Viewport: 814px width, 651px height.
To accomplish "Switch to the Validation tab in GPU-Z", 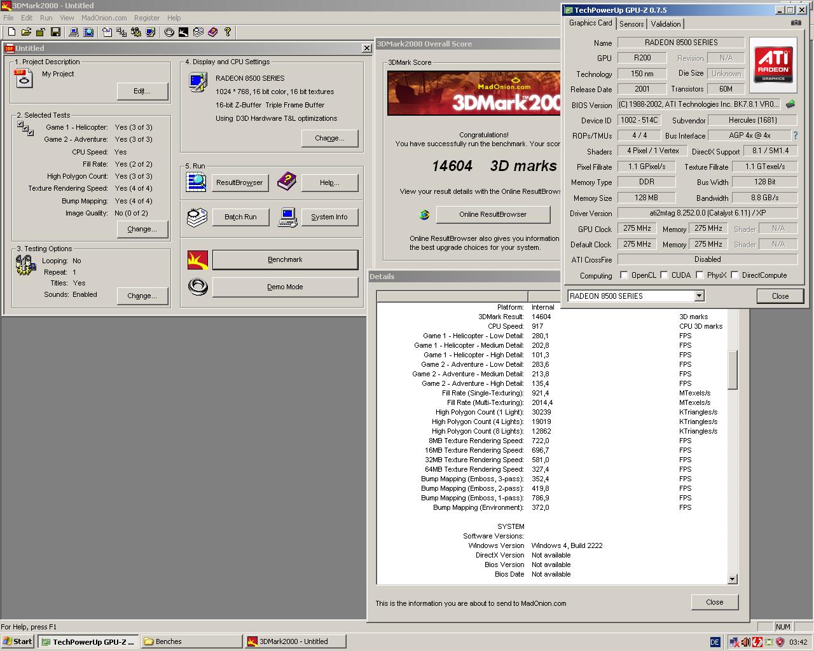I will click(666, 24).
